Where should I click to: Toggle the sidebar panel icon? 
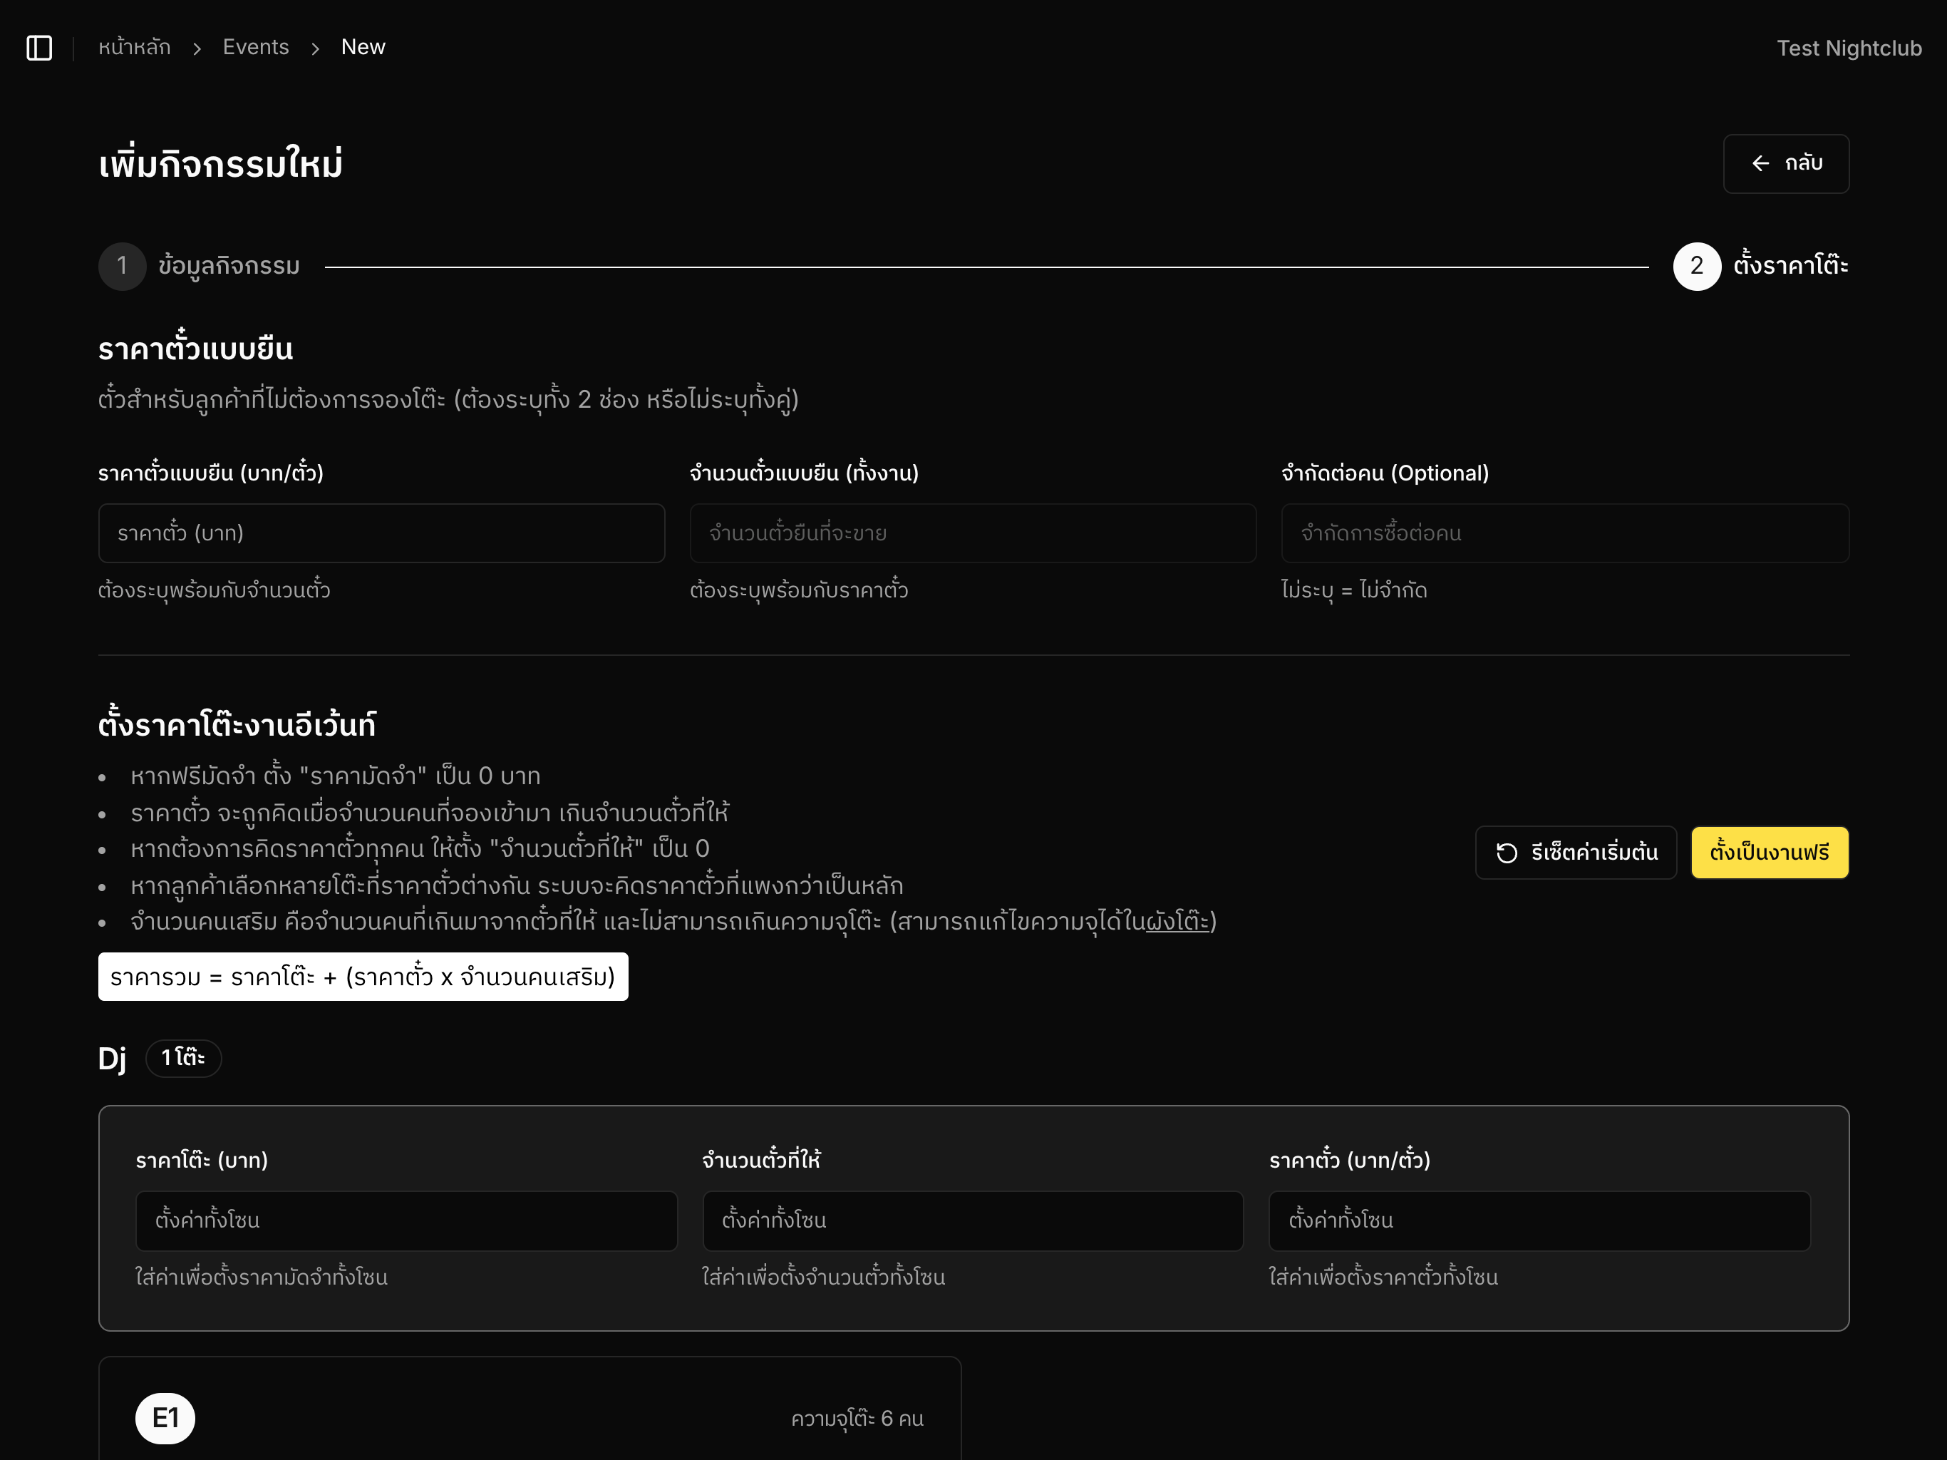click(x=38, y=48)
